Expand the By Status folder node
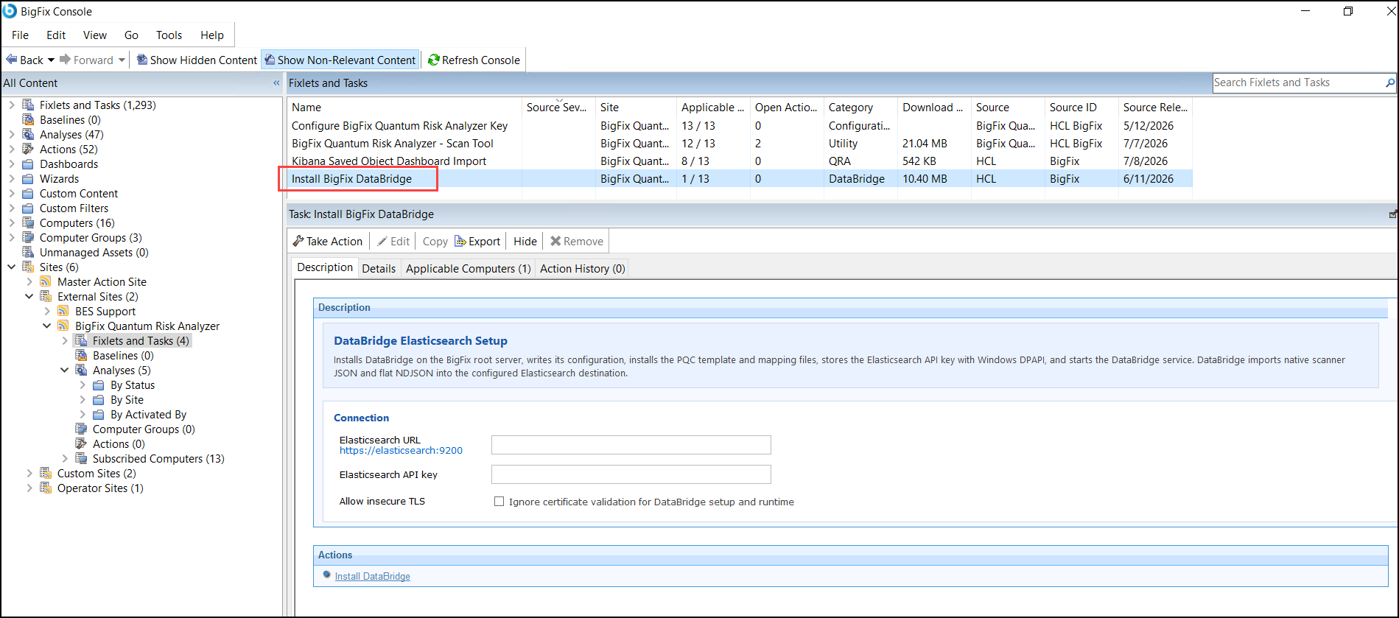 pos(82,385)
